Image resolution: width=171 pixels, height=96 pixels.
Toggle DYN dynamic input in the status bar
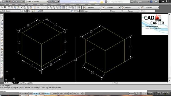click(70, 94)
